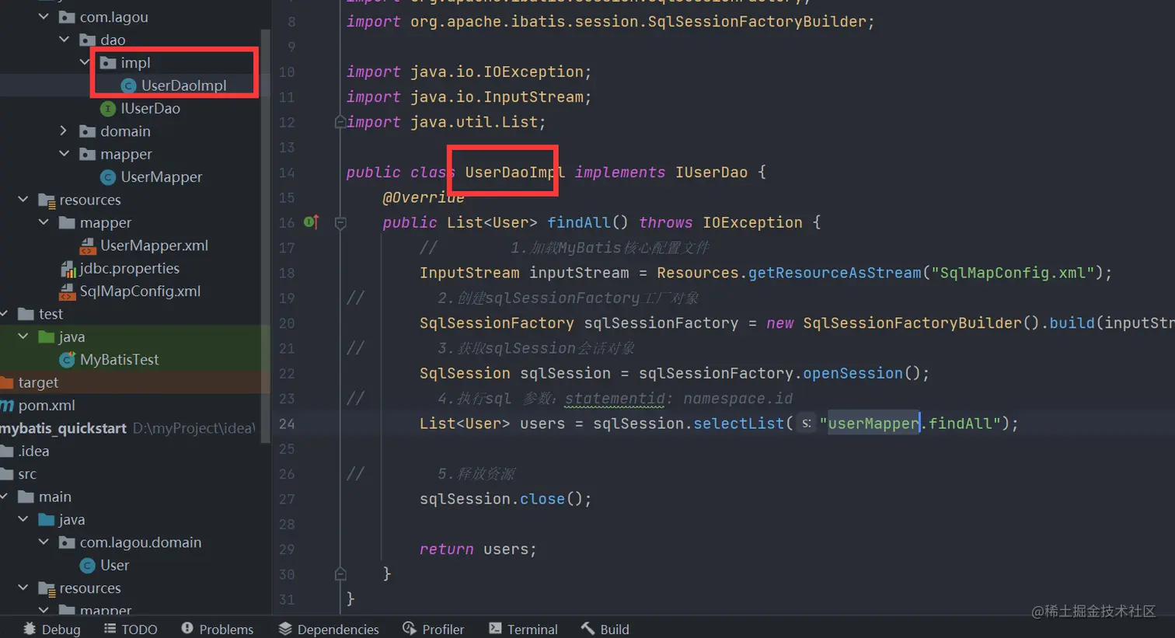Collapse the first resources folder chevron
Image resolution: width=1175 pixels, height=638 pixels.
[x=23, y=200]
